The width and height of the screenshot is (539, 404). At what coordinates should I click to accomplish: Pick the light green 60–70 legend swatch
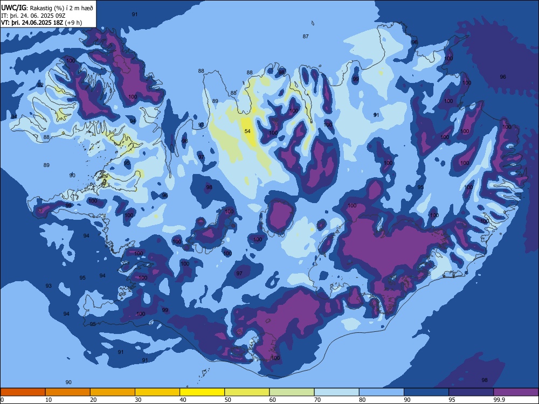tap(292, 392)
